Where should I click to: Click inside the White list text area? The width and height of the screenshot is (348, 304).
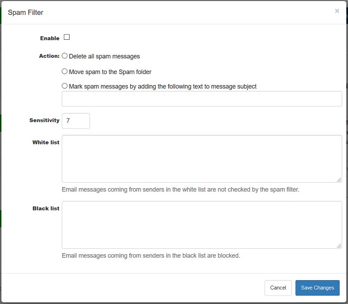(202, 159)
